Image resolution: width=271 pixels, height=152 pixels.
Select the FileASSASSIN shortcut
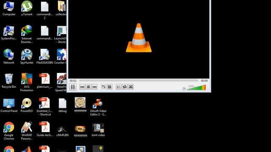coord(44,57)
